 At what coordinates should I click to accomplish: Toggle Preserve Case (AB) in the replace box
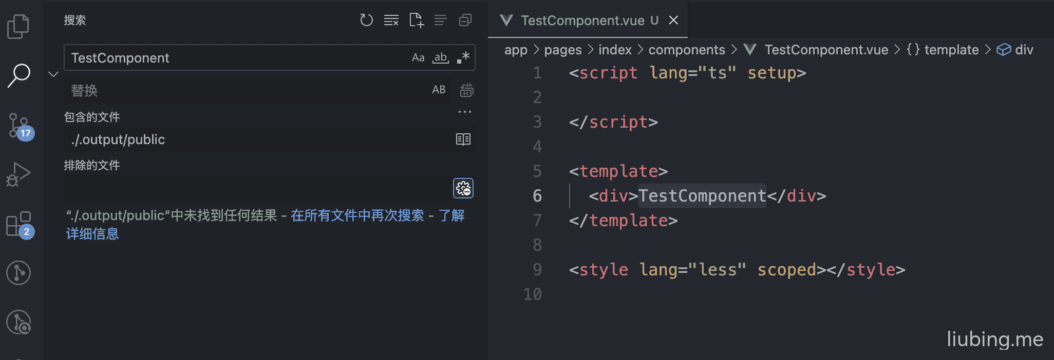[x=439, y=90]
